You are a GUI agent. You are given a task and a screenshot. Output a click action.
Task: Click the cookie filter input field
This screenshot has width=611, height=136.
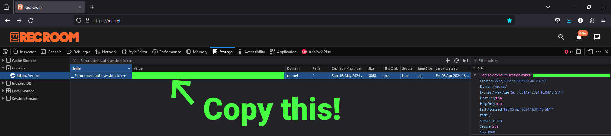(x=256, y=60)
